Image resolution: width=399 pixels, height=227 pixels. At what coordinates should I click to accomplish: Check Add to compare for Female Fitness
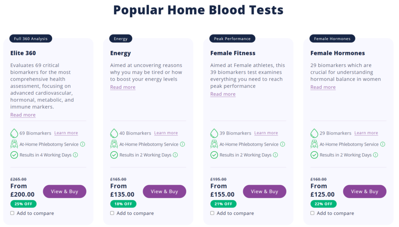tap(212, 213)
